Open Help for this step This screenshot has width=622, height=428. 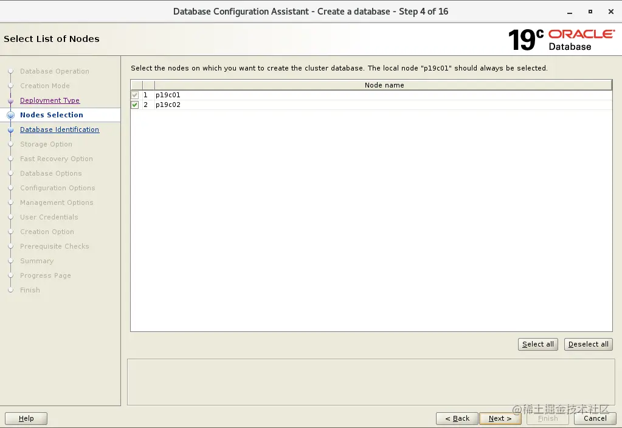26,418
